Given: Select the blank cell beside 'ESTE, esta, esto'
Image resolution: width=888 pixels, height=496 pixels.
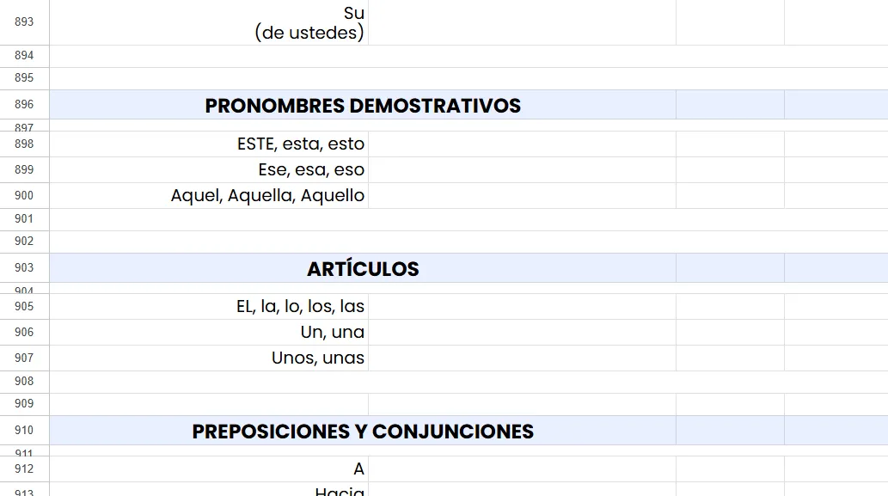Looking at the screenshot, I should pyautogui.click(x=521, y=144).
